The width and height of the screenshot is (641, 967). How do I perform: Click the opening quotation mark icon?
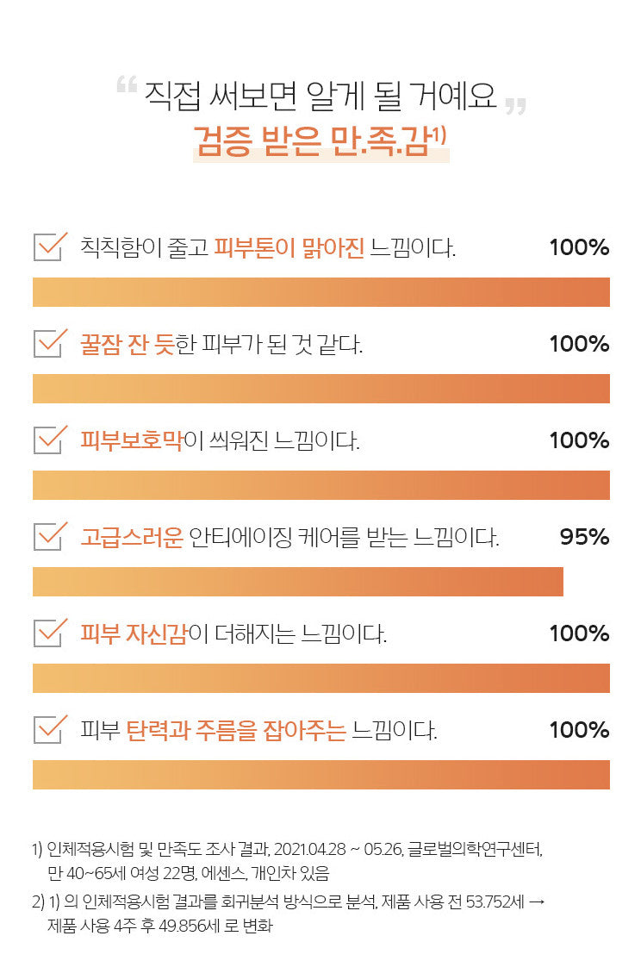127,86
